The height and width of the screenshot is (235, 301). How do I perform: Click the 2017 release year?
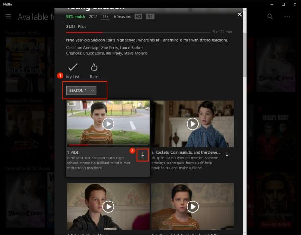pos(93,17)
